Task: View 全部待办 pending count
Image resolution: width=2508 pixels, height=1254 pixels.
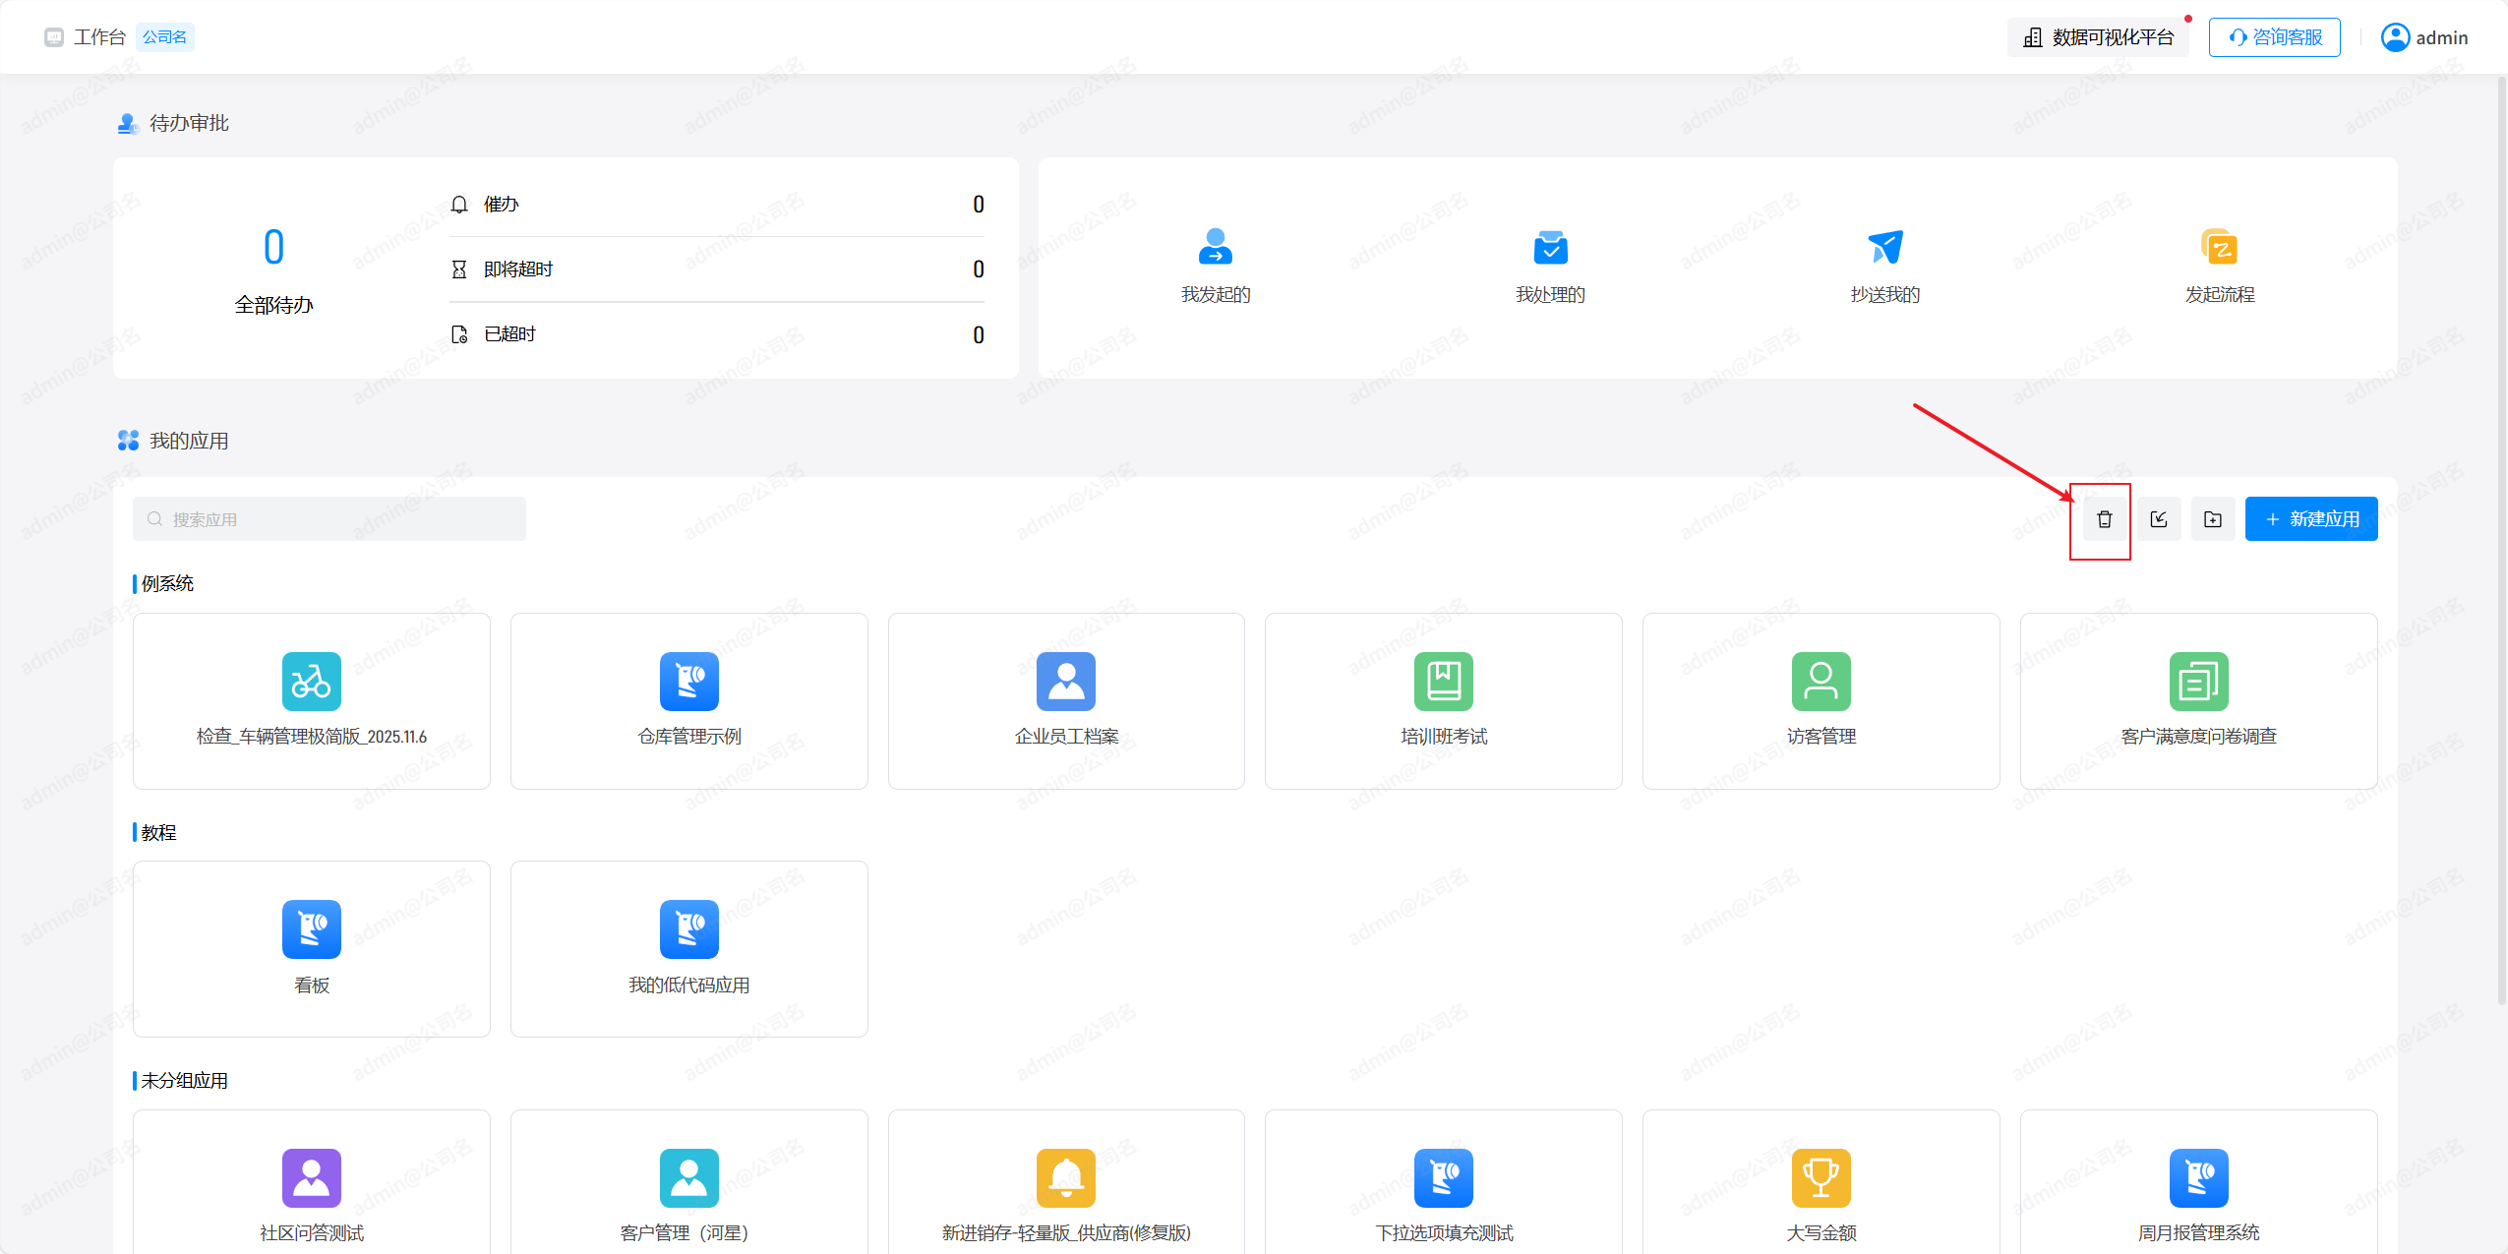Action: 273,248
